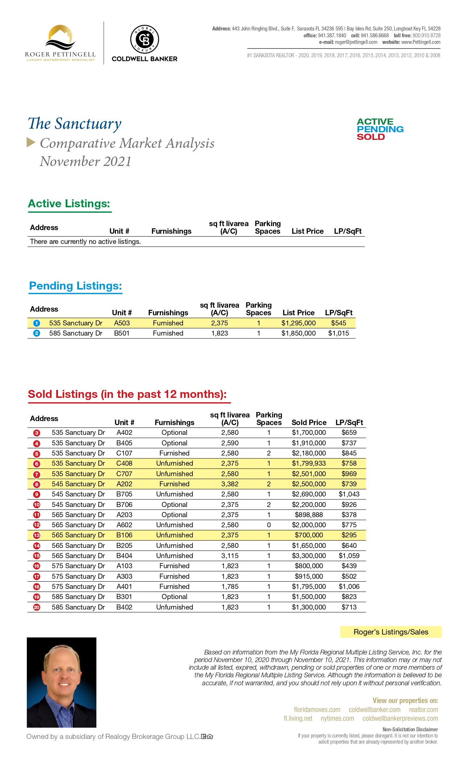Click the tan triangle beside Comparative Market Analysis
Viewport: 462px width, 761px height.
pyautogui.click(x=31, y=142)
